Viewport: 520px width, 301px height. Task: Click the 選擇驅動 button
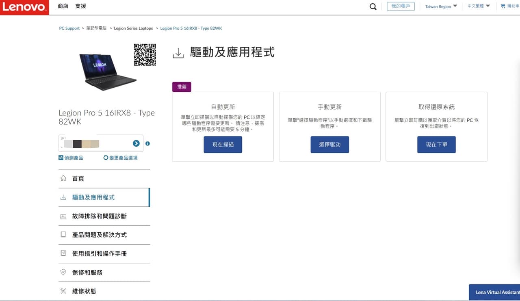click(x=330, y=145)
